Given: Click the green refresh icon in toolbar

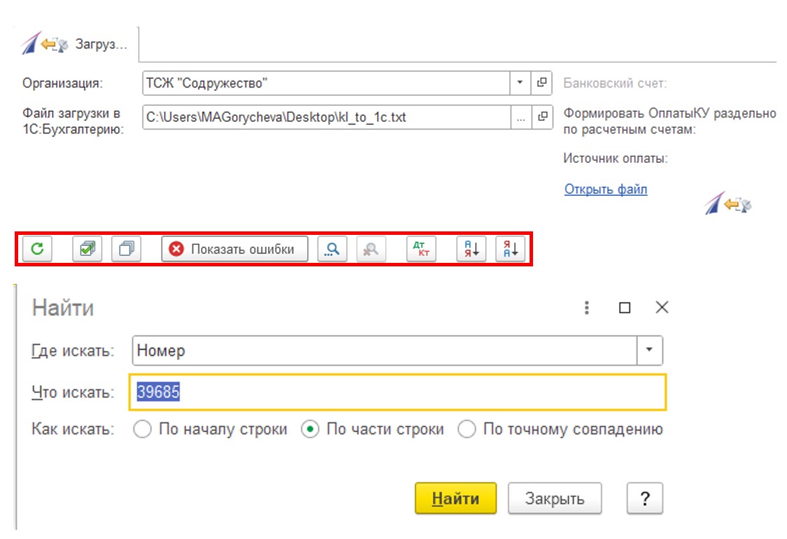Looking at the screenshot, I should (x=37, y=249).
